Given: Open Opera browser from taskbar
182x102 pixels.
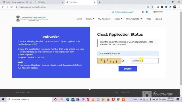Looking at the screenshot, I should coord(113,99).
